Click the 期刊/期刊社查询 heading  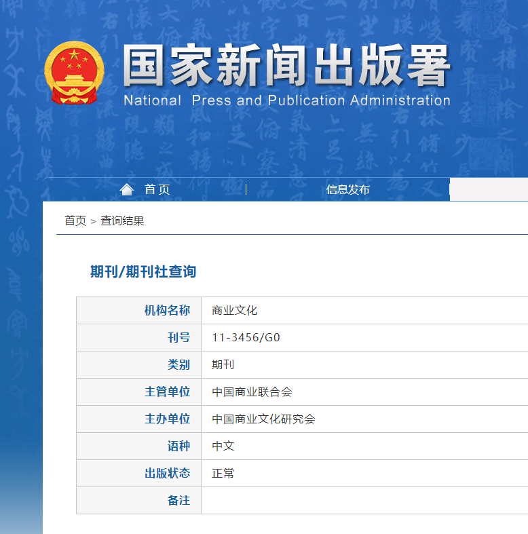coord(143,271)
